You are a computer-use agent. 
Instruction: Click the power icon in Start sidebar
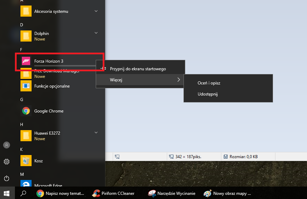[x=7, y=178]
